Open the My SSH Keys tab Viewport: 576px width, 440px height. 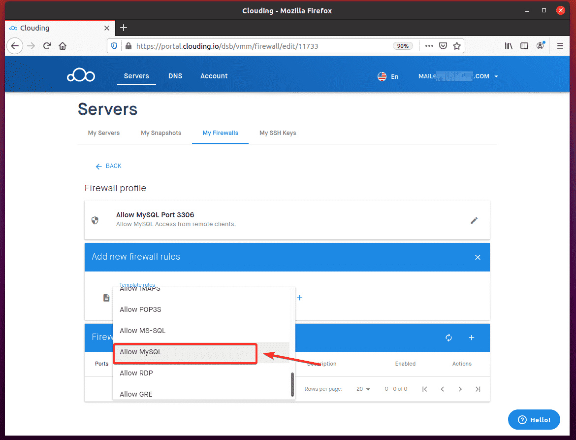coord(278,133)
